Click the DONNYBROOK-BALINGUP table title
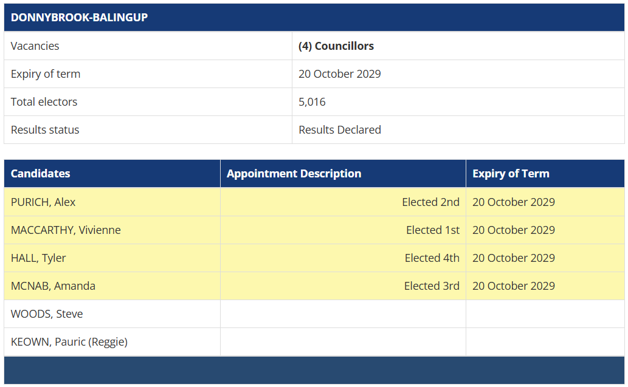Image resolution: width=628 pixels, height=387 pixels. (x=79, y=18)
